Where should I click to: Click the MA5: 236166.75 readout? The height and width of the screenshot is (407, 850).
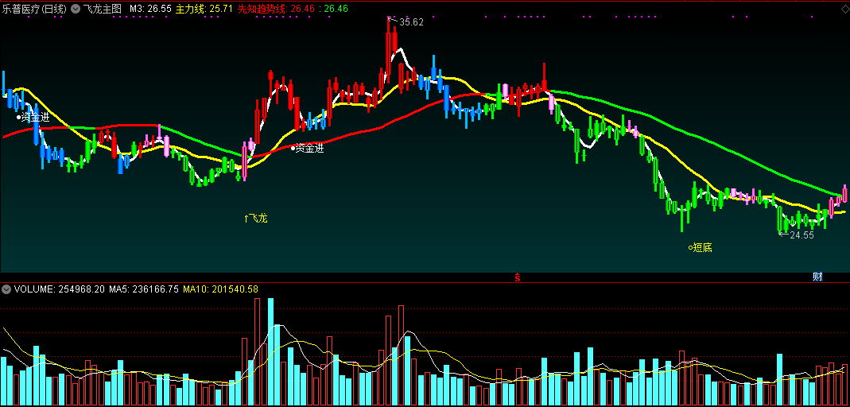pos(144,289)
